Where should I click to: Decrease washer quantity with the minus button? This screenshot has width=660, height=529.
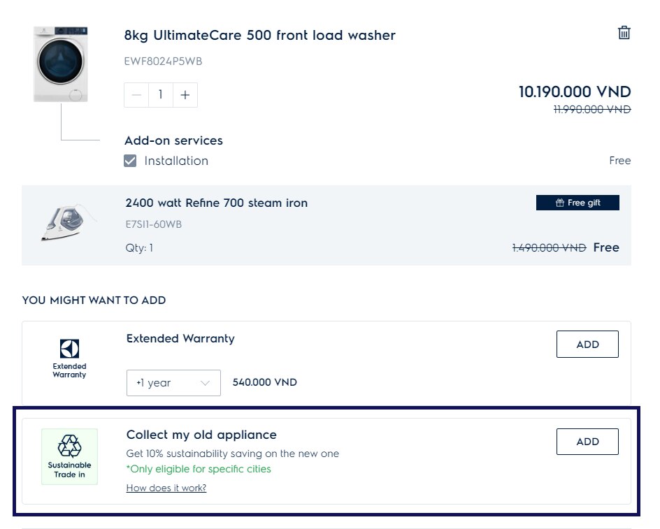pos(136,95)
